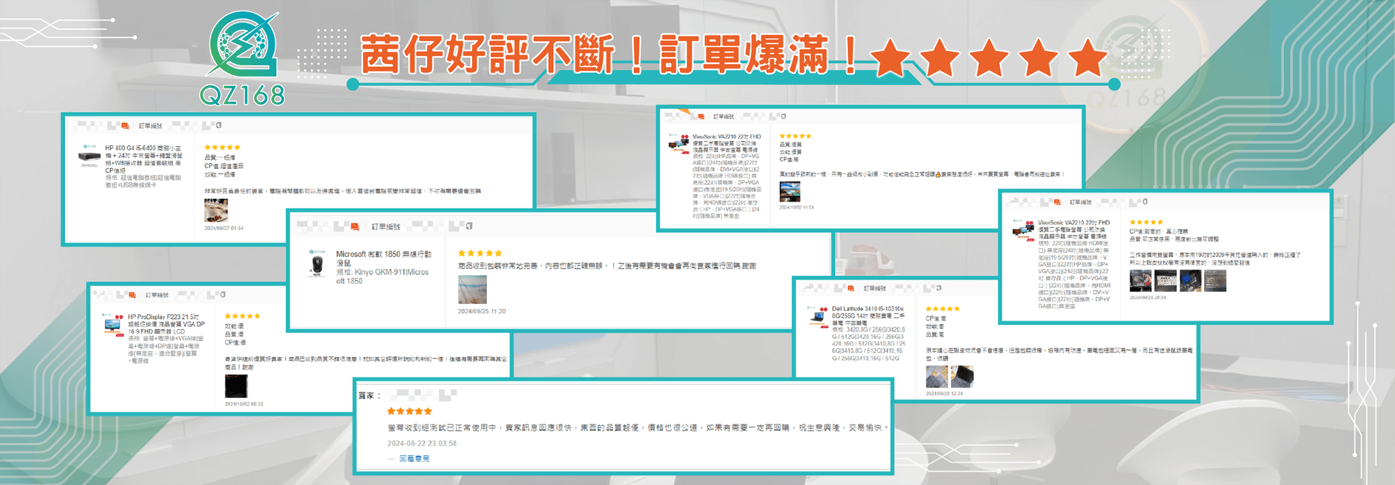Open the HP 400 G4 i5-6400 product title

coord(143,159)
